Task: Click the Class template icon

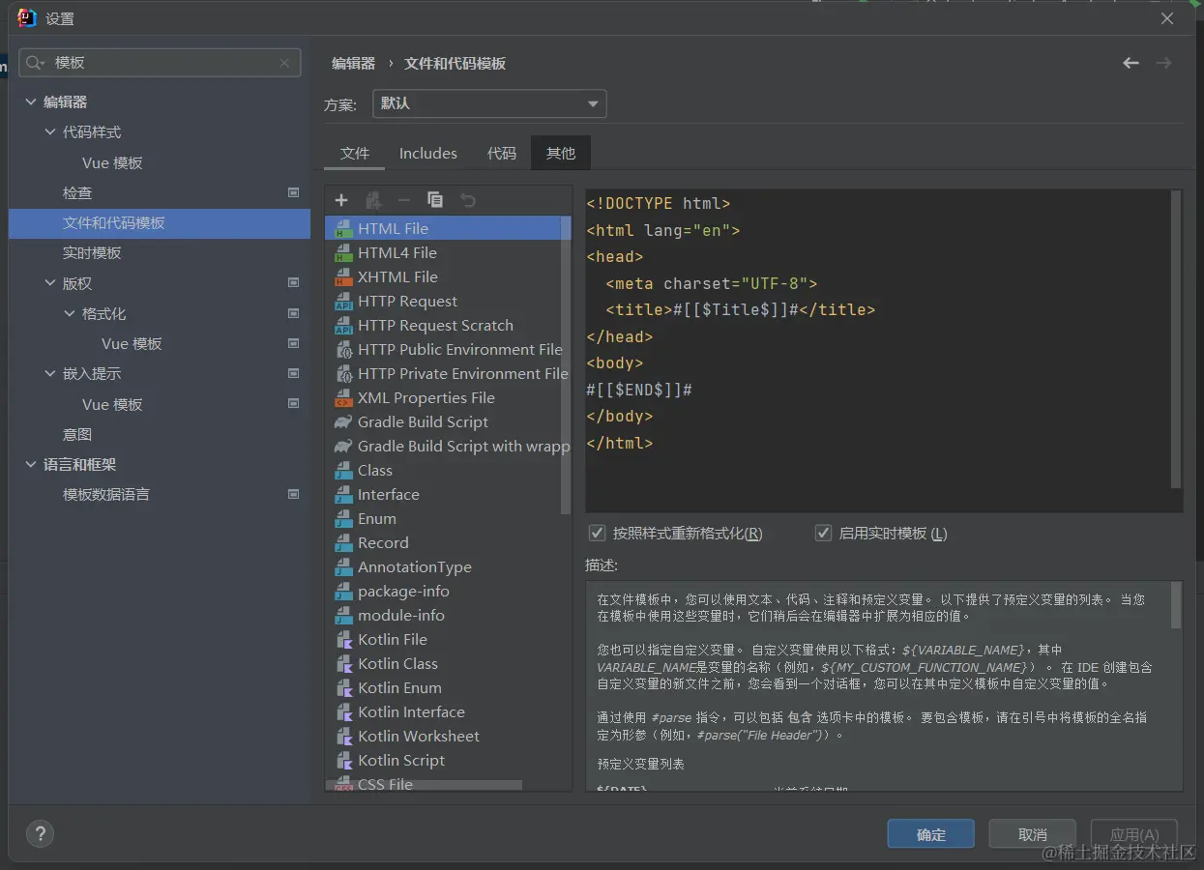Action: point(342,471)
